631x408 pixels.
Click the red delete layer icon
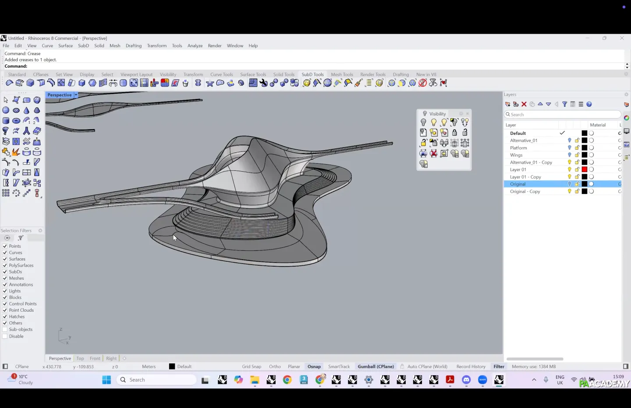coord(524,104)
